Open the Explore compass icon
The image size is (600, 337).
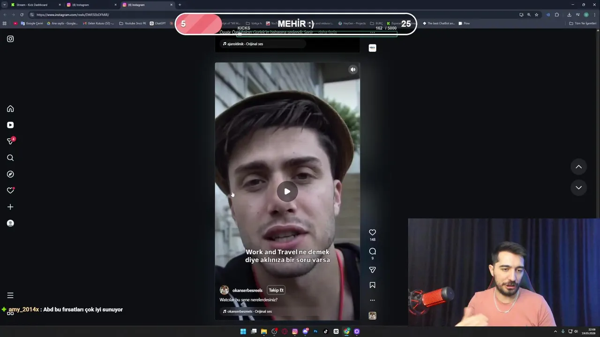[x=10, y=174]
